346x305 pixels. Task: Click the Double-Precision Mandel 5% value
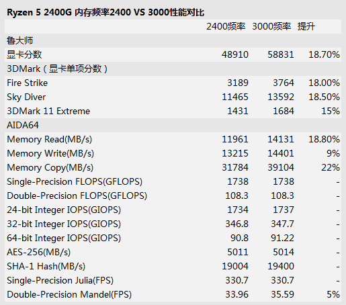[x=333, y=294]
